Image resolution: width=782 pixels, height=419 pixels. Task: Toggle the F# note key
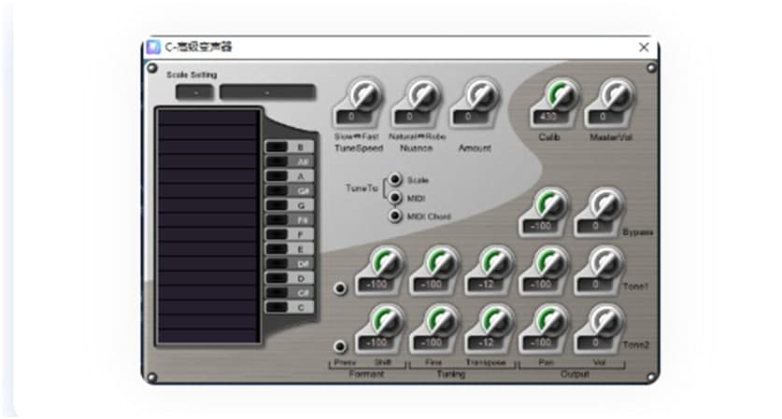tap(290, 219)
